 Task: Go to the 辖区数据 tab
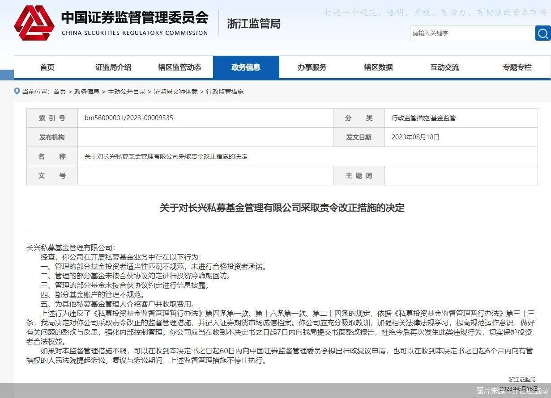click(x=378, y=67)
